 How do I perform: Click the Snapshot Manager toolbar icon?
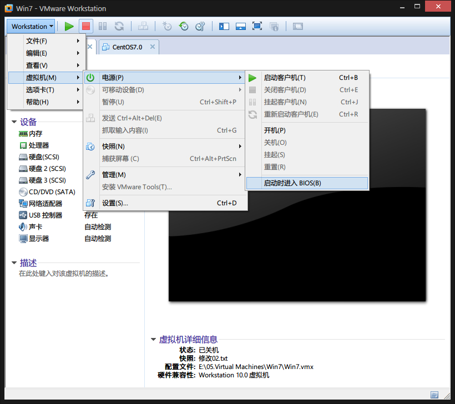(x=200, y=27)
